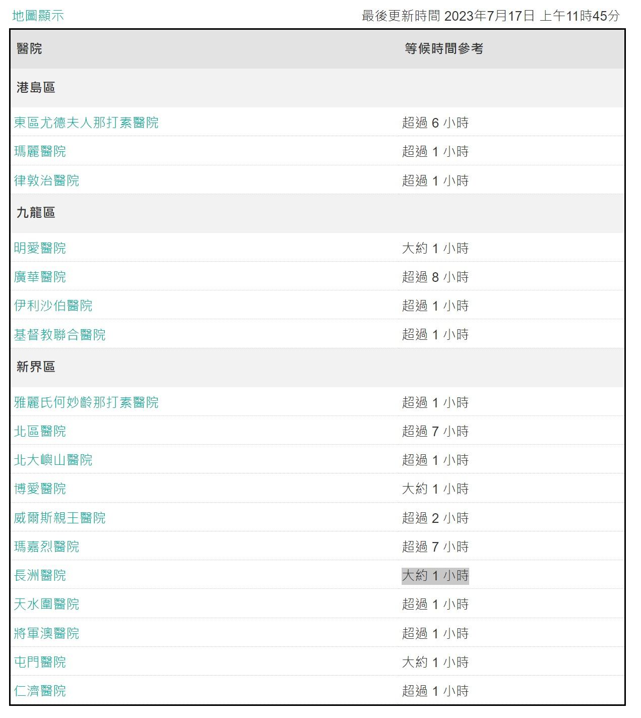Click 威爾斯親王醫院 link
The width and height of the screenshot is (641, 718).
coord(59,518)
